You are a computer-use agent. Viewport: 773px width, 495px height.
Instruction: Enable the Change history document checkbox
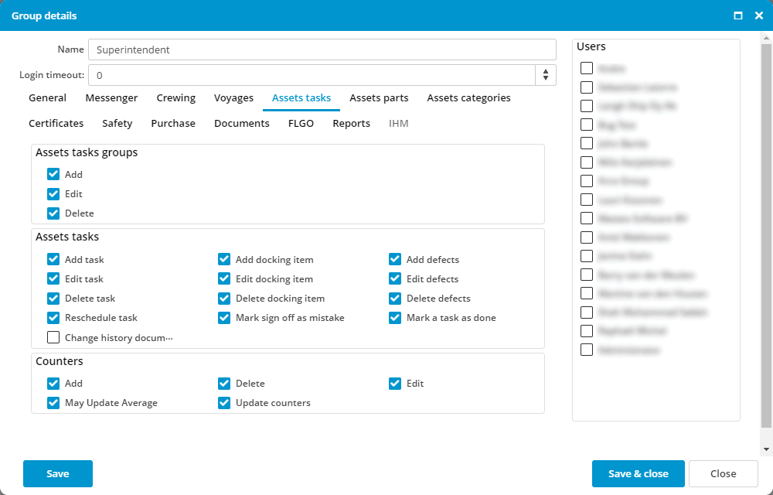pos(53,337)
